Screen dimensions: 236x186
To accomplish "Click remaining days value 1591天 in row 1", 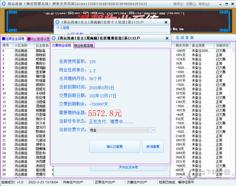I will 181,55.
